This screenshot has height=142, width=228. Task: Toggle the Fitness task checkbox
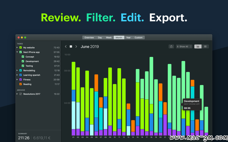[x=20, y=80]
